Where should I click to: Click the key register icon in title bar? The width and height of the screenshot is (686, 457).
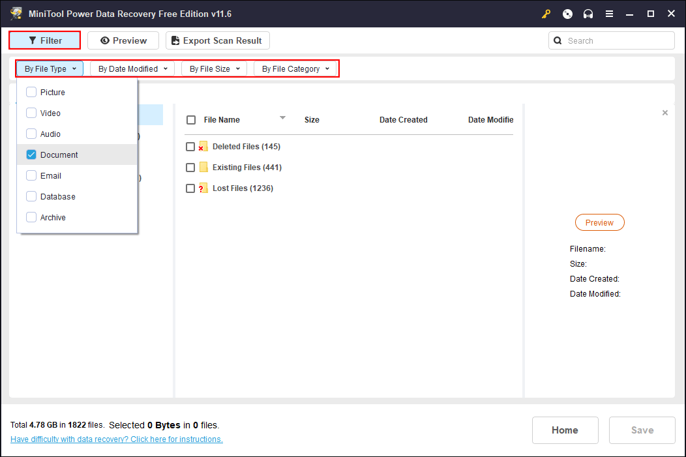click(546, 14)
